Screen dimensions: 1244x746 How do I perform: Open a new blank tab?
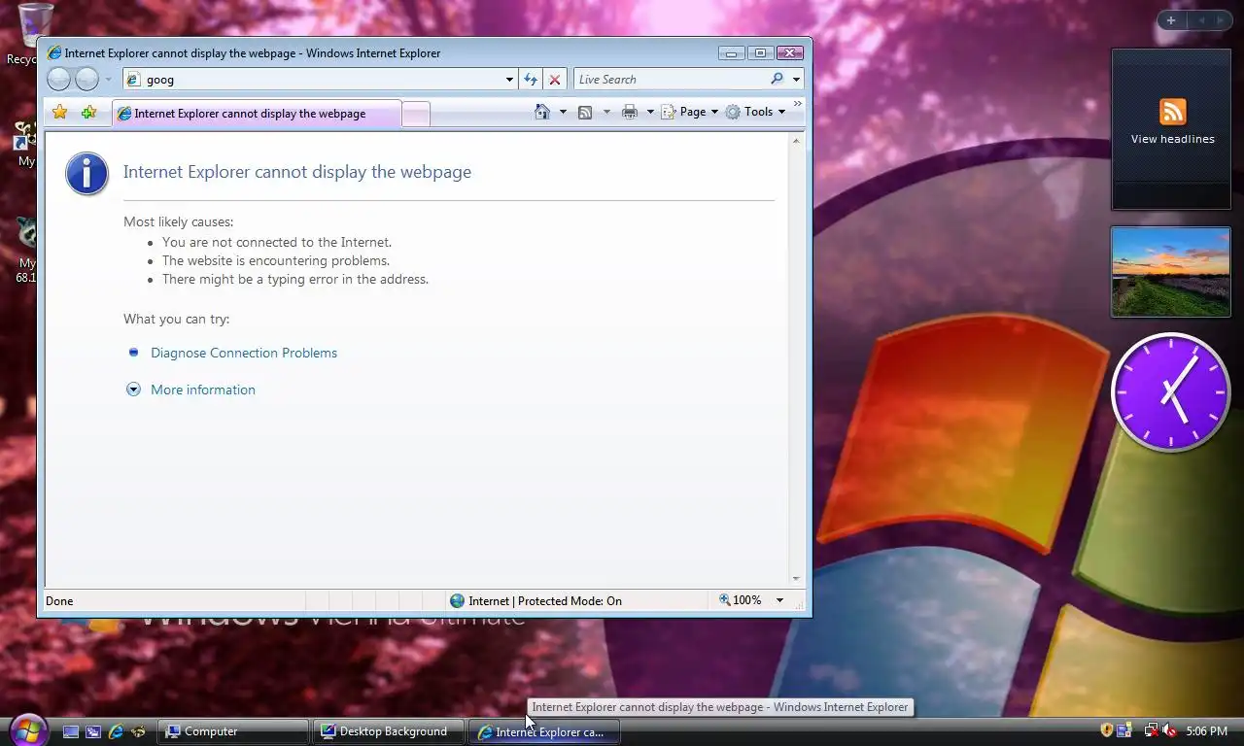[416, 115]
